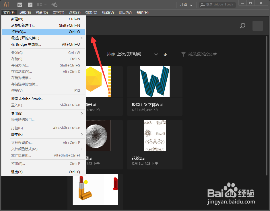This screenshot has width=270, height=211.
Task: Expand the 上次打开时间 sort dropdown
Action: pos(139,54)
